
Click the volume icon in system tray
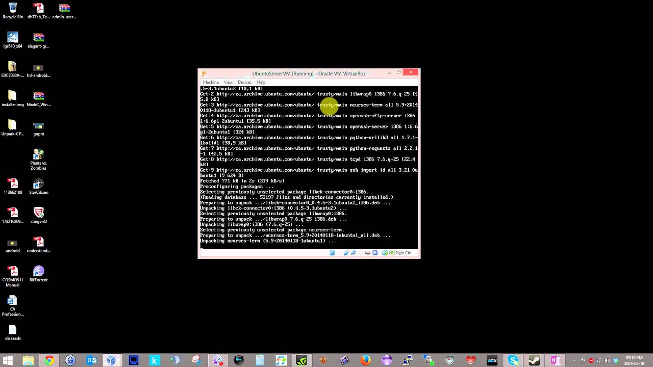click(x=607, y=361)
